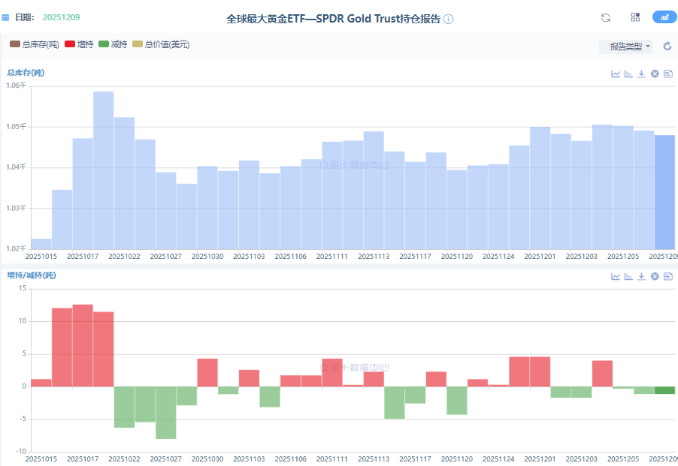Click the sync arrows icon beside the report title
The image size is (678, 466).
(x=606, y=18)
